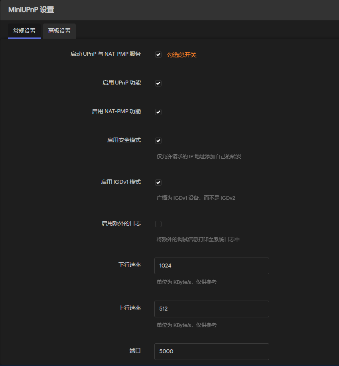
Task: Click the 下行速率 field showing 1024
Action: pos(211,266)
